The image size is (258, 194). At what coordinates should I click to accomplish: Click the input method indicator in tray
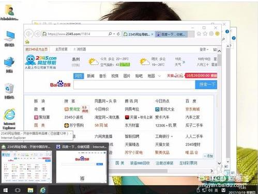point(216,190)
